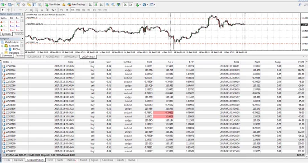Viewport: 308px width, 163px height.
Task: Select the Cursor arrow tool
Action: tap(3, 10)
